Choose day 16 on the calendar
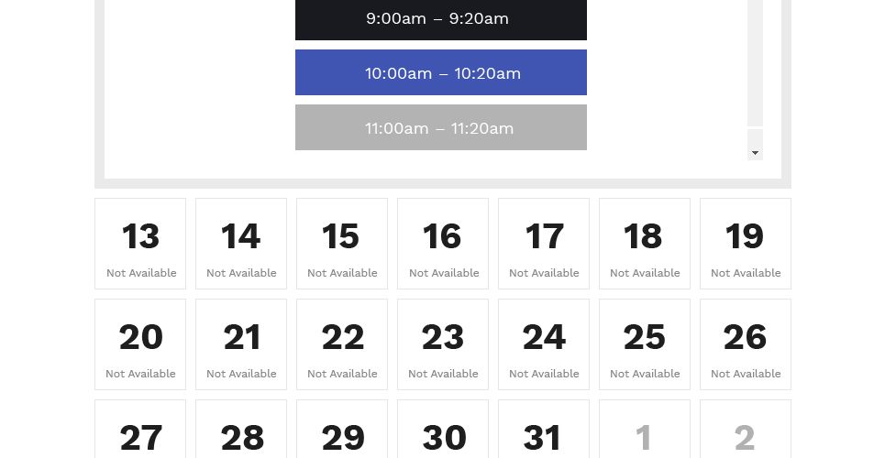The width and height of the screenshot is (885, 458). point(443,244)
